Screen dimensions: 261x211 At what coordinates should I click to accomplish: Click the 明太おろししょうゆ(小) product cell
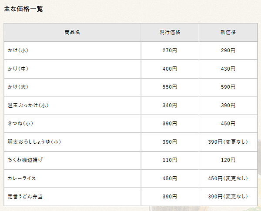(72, 142)
